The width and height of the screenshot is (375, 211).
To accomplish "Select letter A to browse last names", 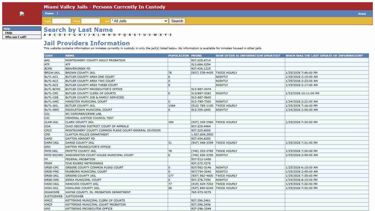I will tap(44, 35).
